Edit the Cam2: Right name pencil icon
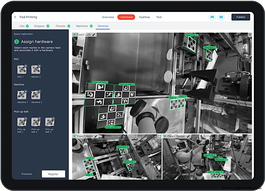 (96, 136)
